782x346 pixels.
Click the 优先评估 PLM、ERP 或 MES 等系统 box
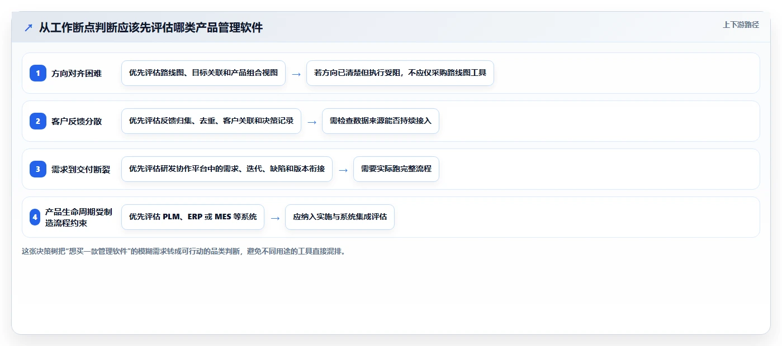(x=193, y=217)
